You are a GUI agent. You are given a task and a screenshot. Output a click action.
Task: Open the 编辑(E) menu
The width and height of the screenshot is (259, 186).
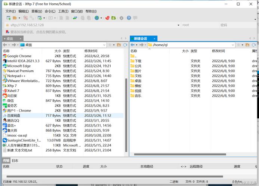pos(24,11)
